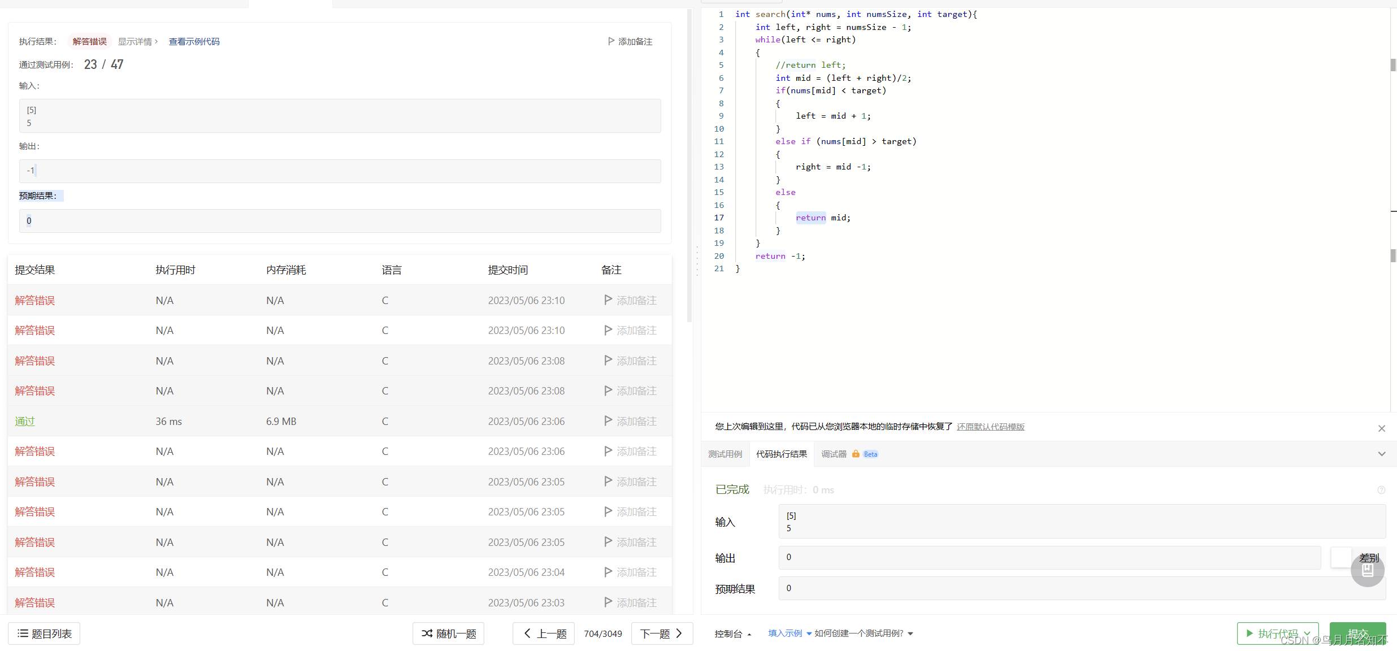Viewport: 1397px width, 651px height.
Task: Switch to the 测试用例 tab
Action: click(x=724, y=454)
